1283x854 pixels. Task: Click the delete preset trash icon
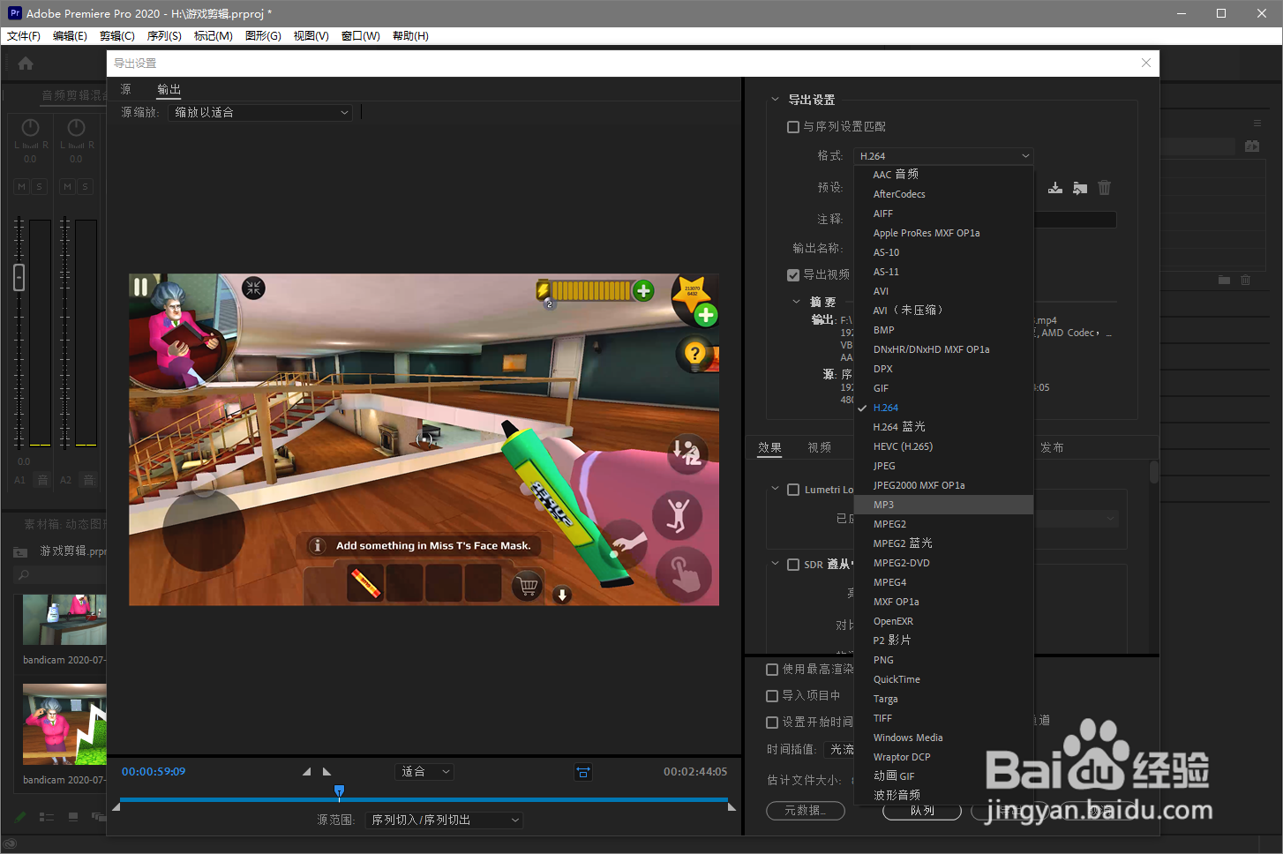(x=1105, y=188)
